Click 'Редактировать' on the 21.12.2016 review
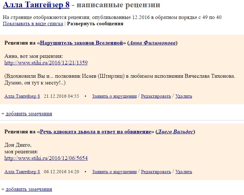The image size is (244, 195). (x=156, y=96)
